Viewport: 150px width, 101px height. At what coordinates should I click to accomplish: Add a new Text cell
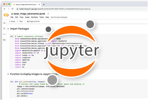20,22
